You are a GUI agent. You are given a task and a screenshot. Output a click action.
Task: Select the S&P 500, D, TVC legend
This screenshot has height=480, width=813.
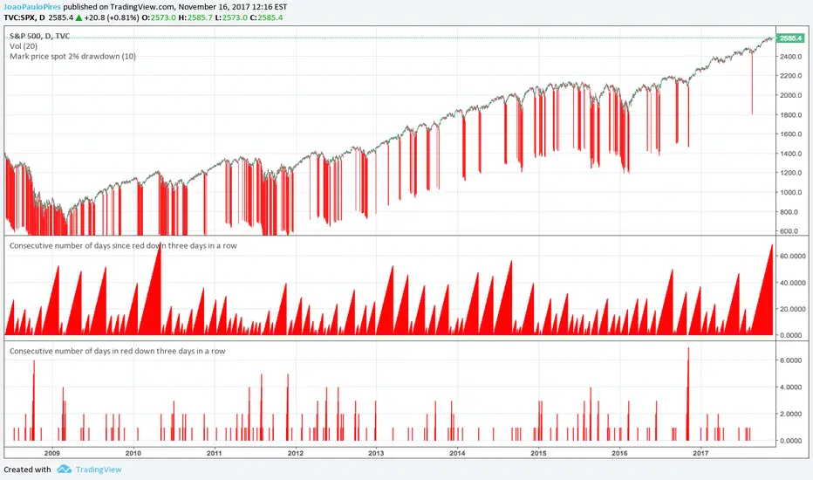coord(39,36)
